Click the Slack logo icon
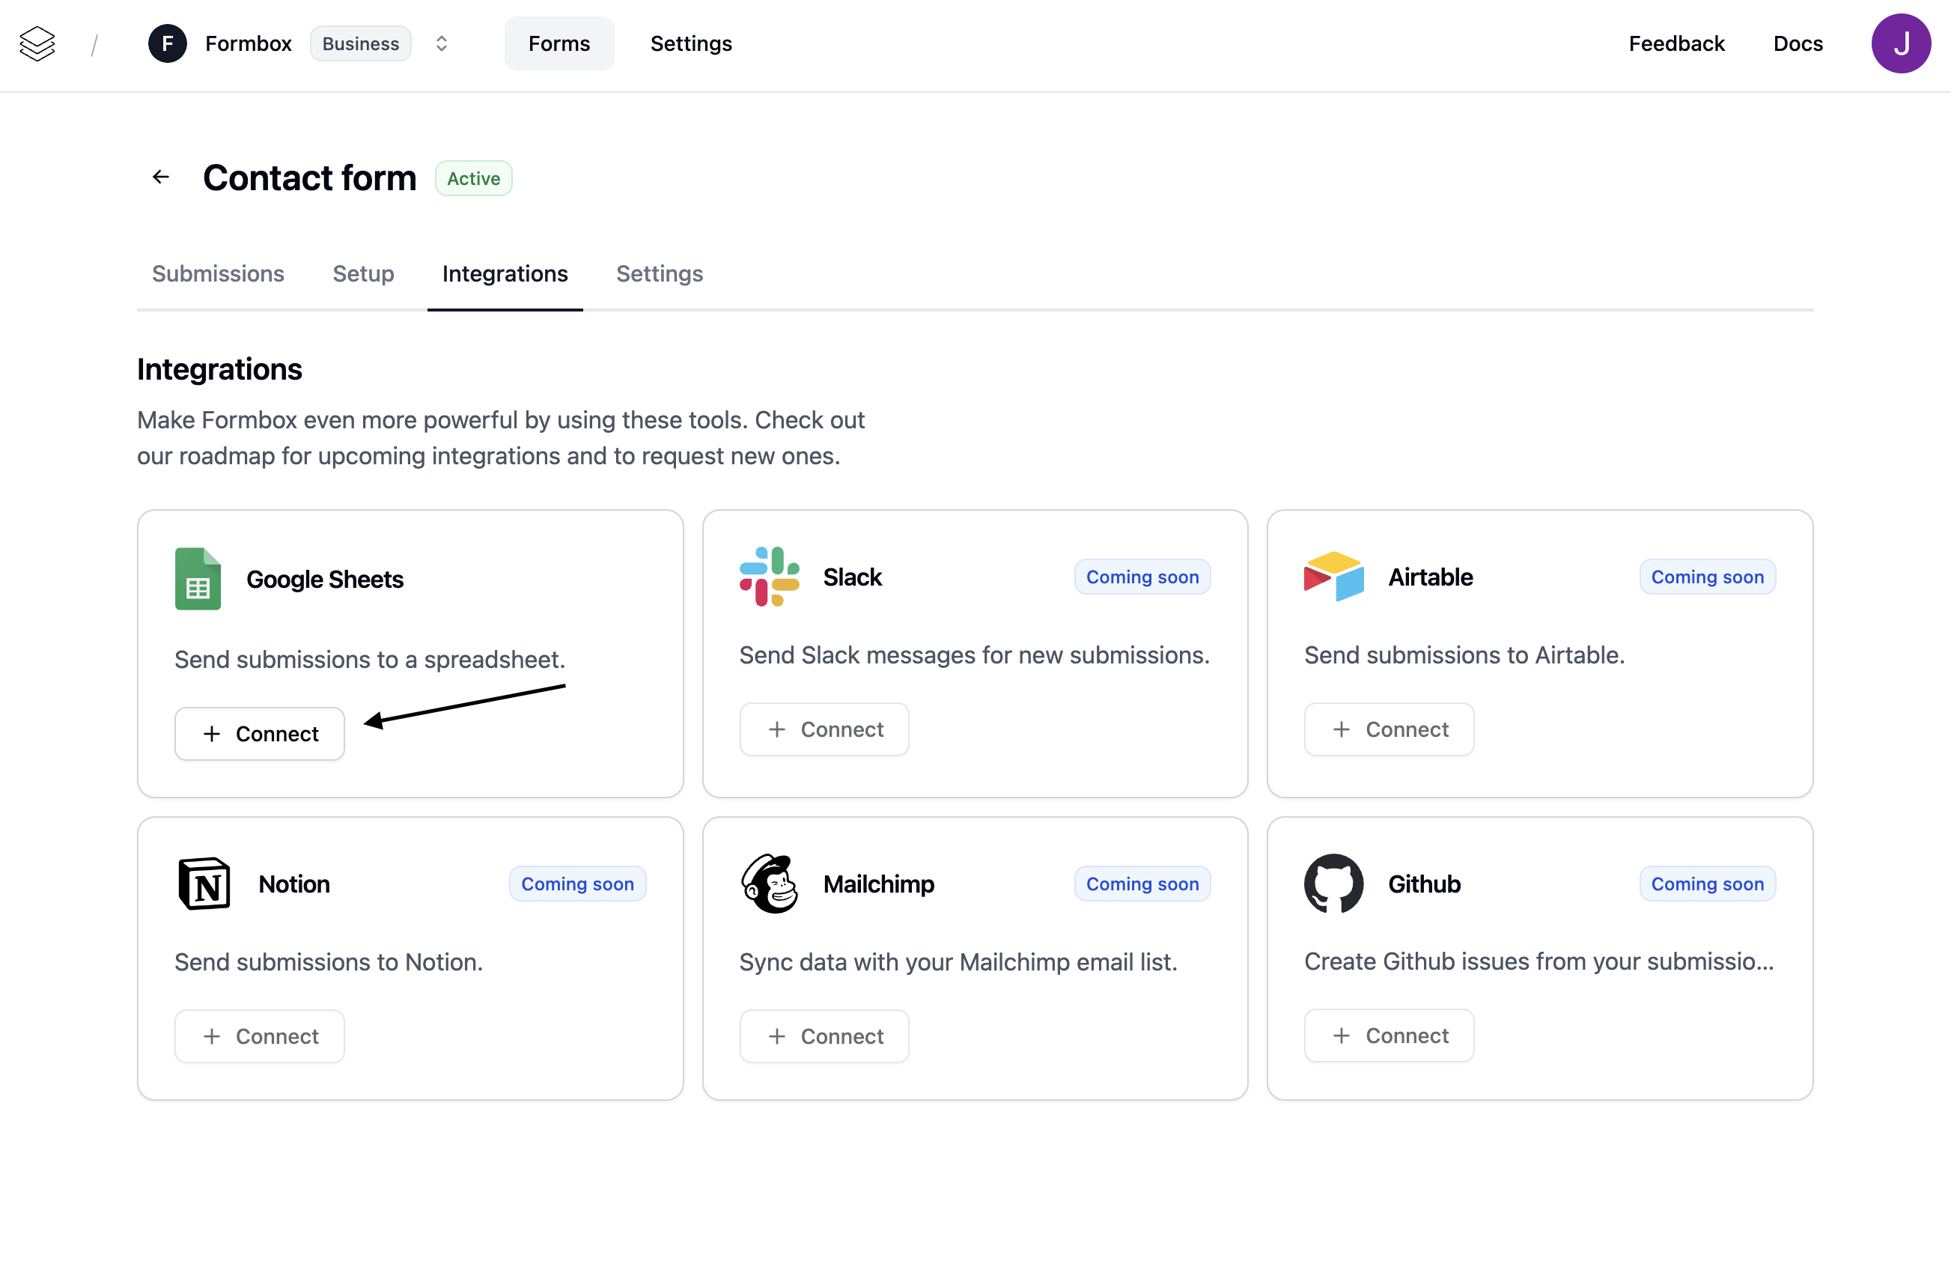Screen dimensions: 1951x1273 (x=769, y=577)
